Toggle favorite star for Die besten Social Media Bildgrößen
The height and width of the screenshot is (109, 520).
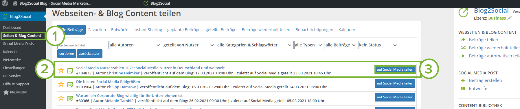pyautogui.click(x=61, y=84)
